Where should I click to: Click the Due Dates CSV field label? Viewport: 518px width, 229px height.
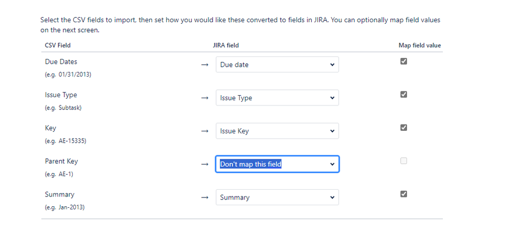click(61, 62)
